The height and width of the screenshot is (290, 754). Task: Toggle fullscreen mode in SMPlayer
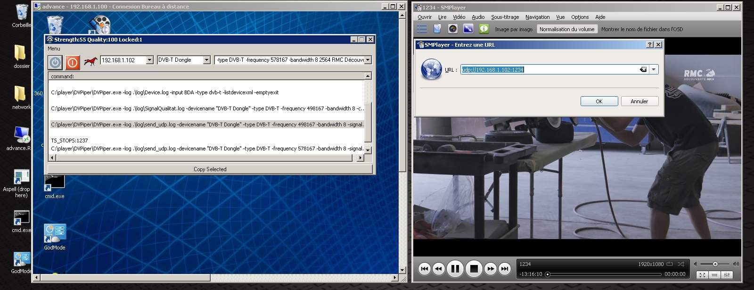coord(702,275)
